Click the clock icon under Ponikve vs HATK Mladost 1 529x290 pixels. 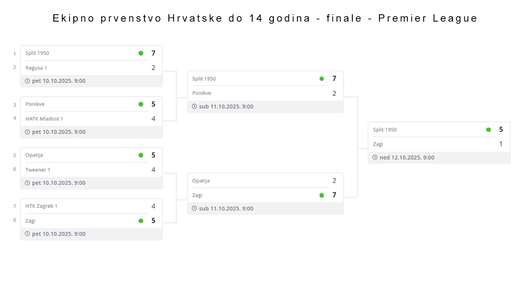(27, 132)
